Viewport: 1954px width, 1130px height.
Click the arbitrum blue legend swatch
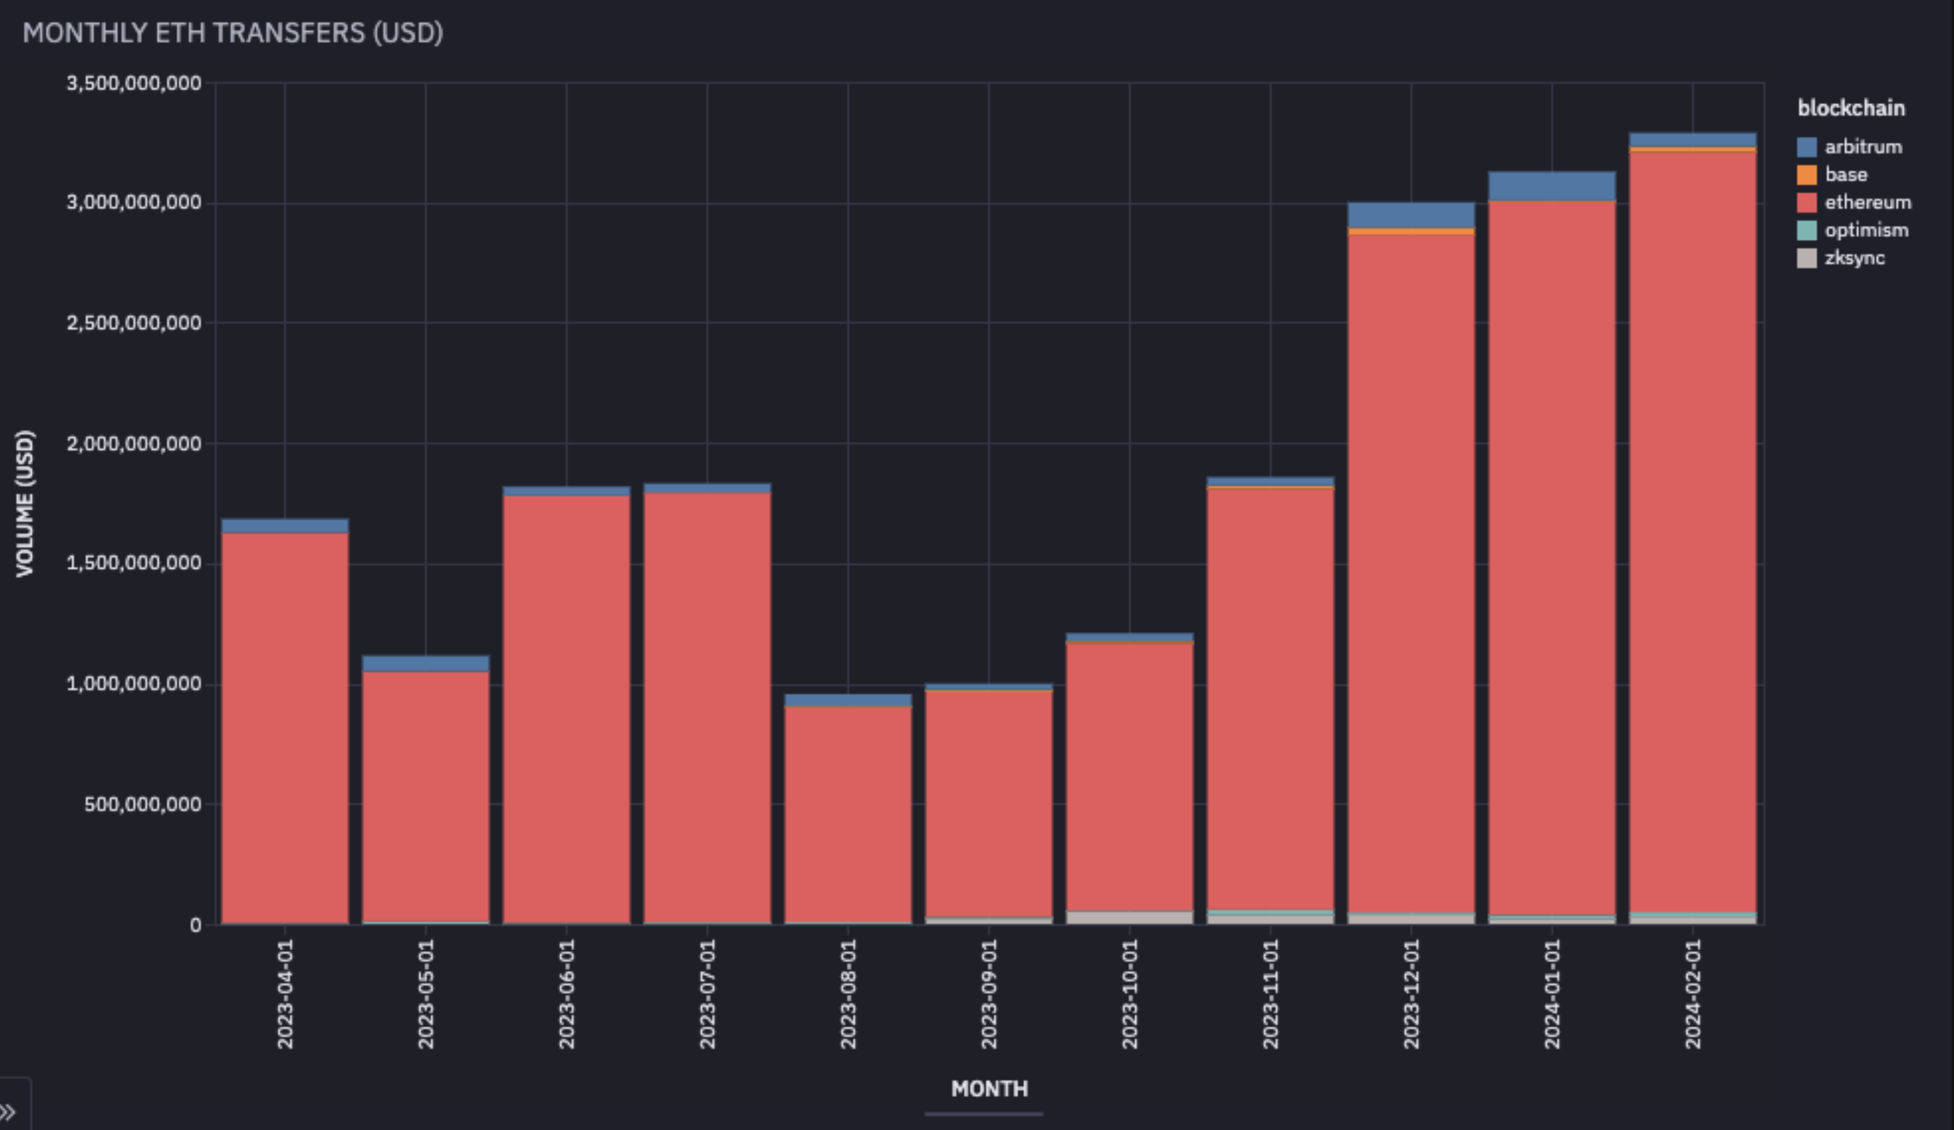pos(1806,147)
